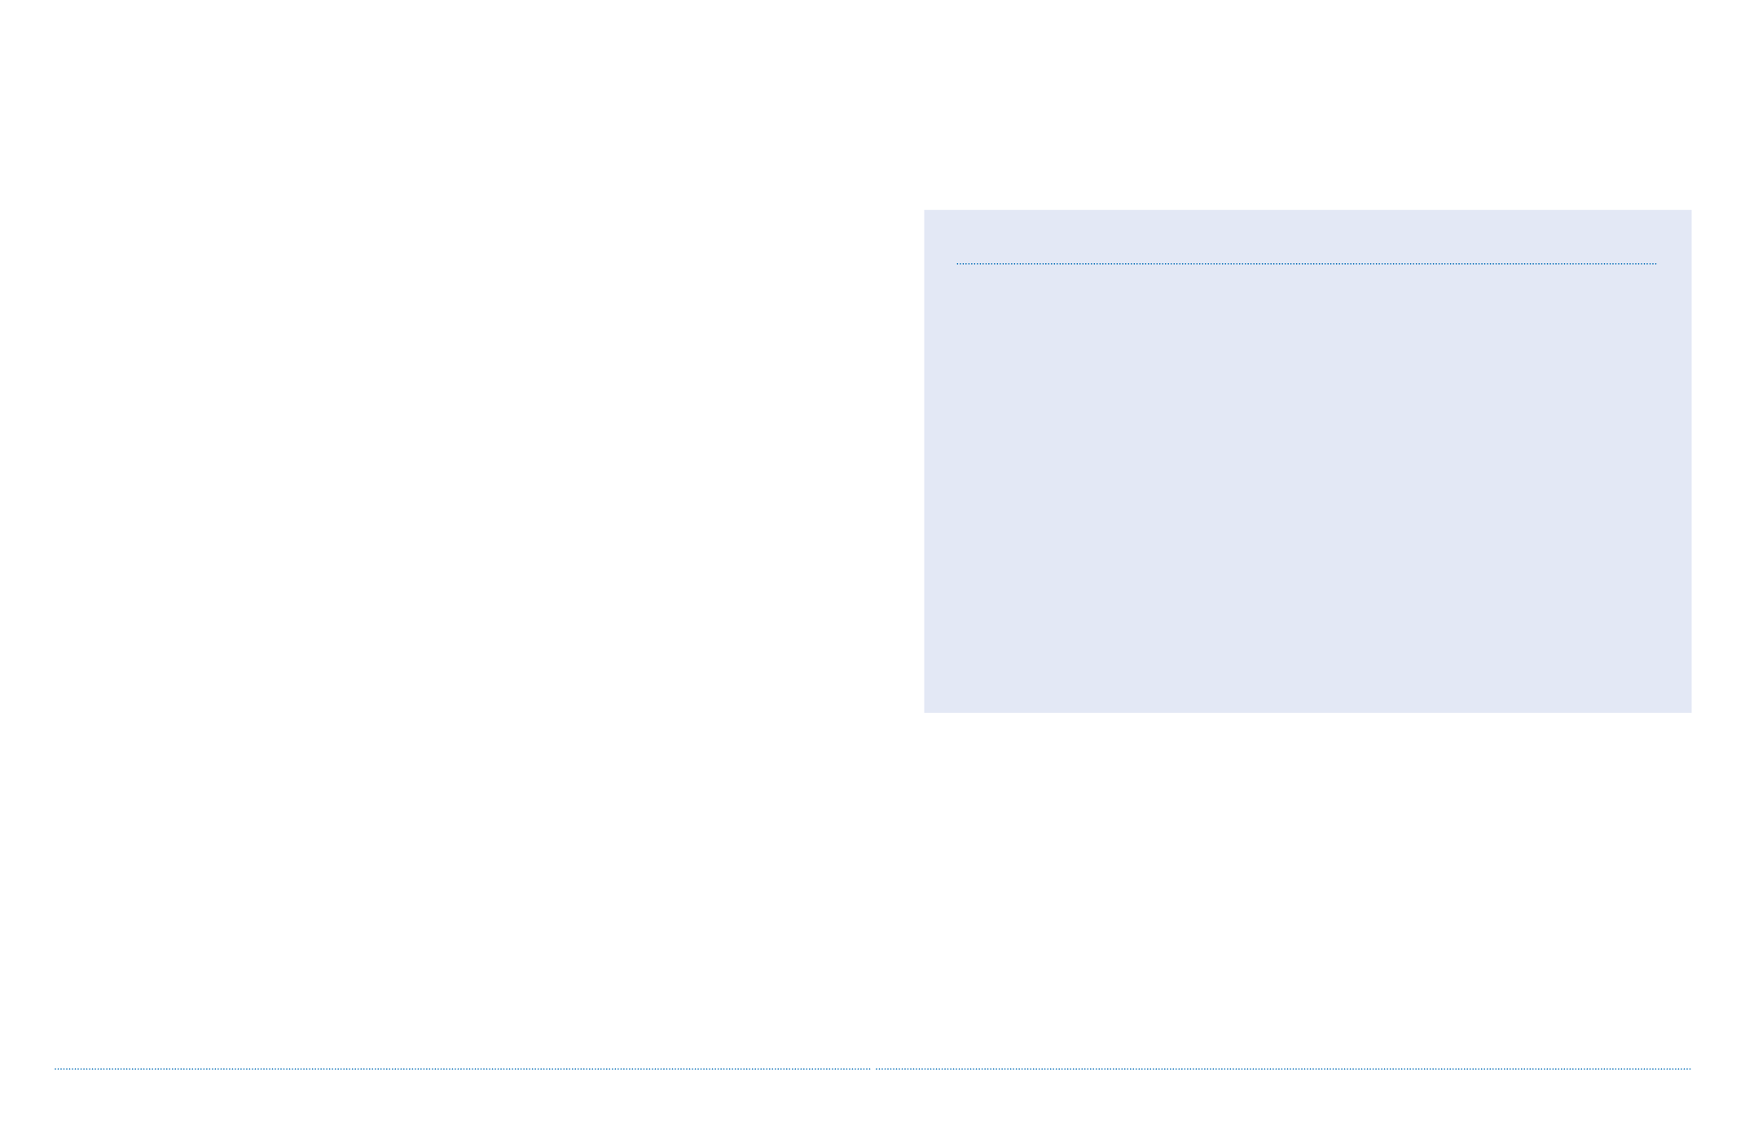Click the left end of blue panel's dotted line
1745x1129 pixels.
pos(959,264)
